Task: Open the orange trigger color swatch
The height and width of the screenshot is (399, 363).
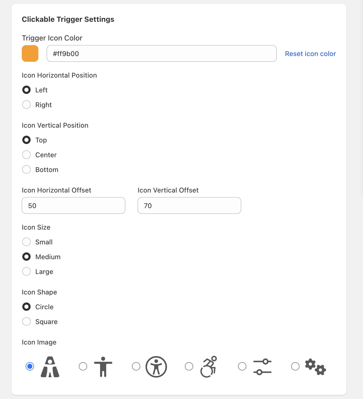Action: 30,53
